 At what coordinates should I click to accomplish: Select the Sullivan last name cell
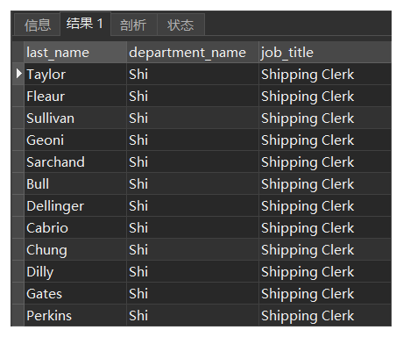point(75,118)
